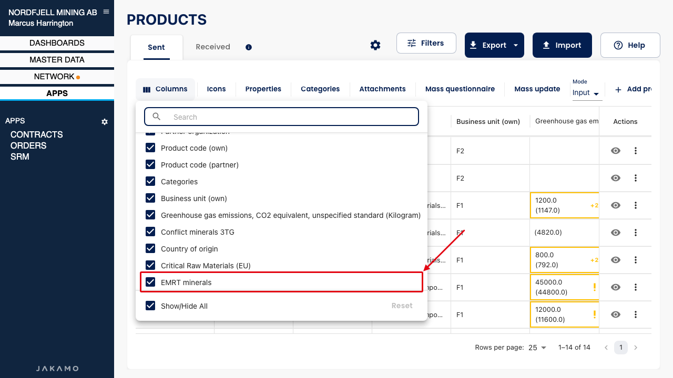Image resolution: width=673 pixels, height=378 pixels.
Task: Open more actions for the 800.0 row
Action: point(636,260)
